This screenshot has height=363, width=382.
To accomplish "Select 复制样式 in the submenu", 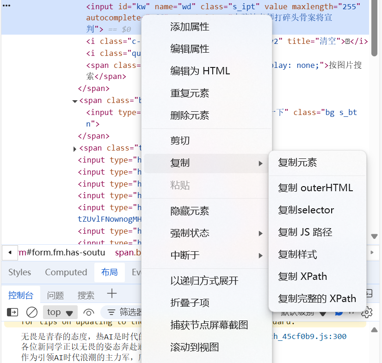I will point(317,254).
